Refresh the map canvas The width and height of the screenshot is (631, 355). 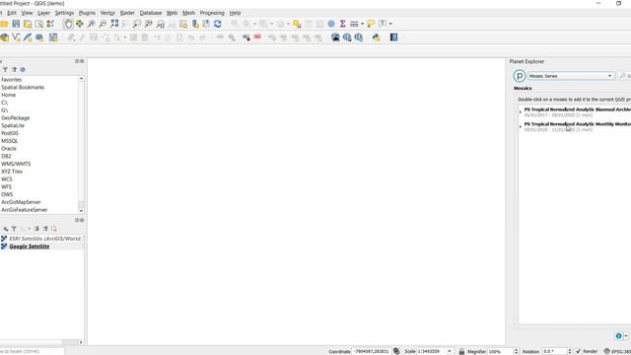(x=218, y=24)
